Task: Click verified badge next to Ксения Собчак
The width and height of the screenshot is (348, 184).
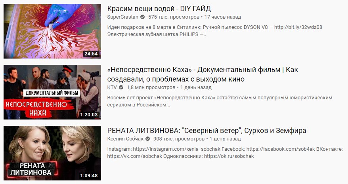Action: click(x=147, y=139)
